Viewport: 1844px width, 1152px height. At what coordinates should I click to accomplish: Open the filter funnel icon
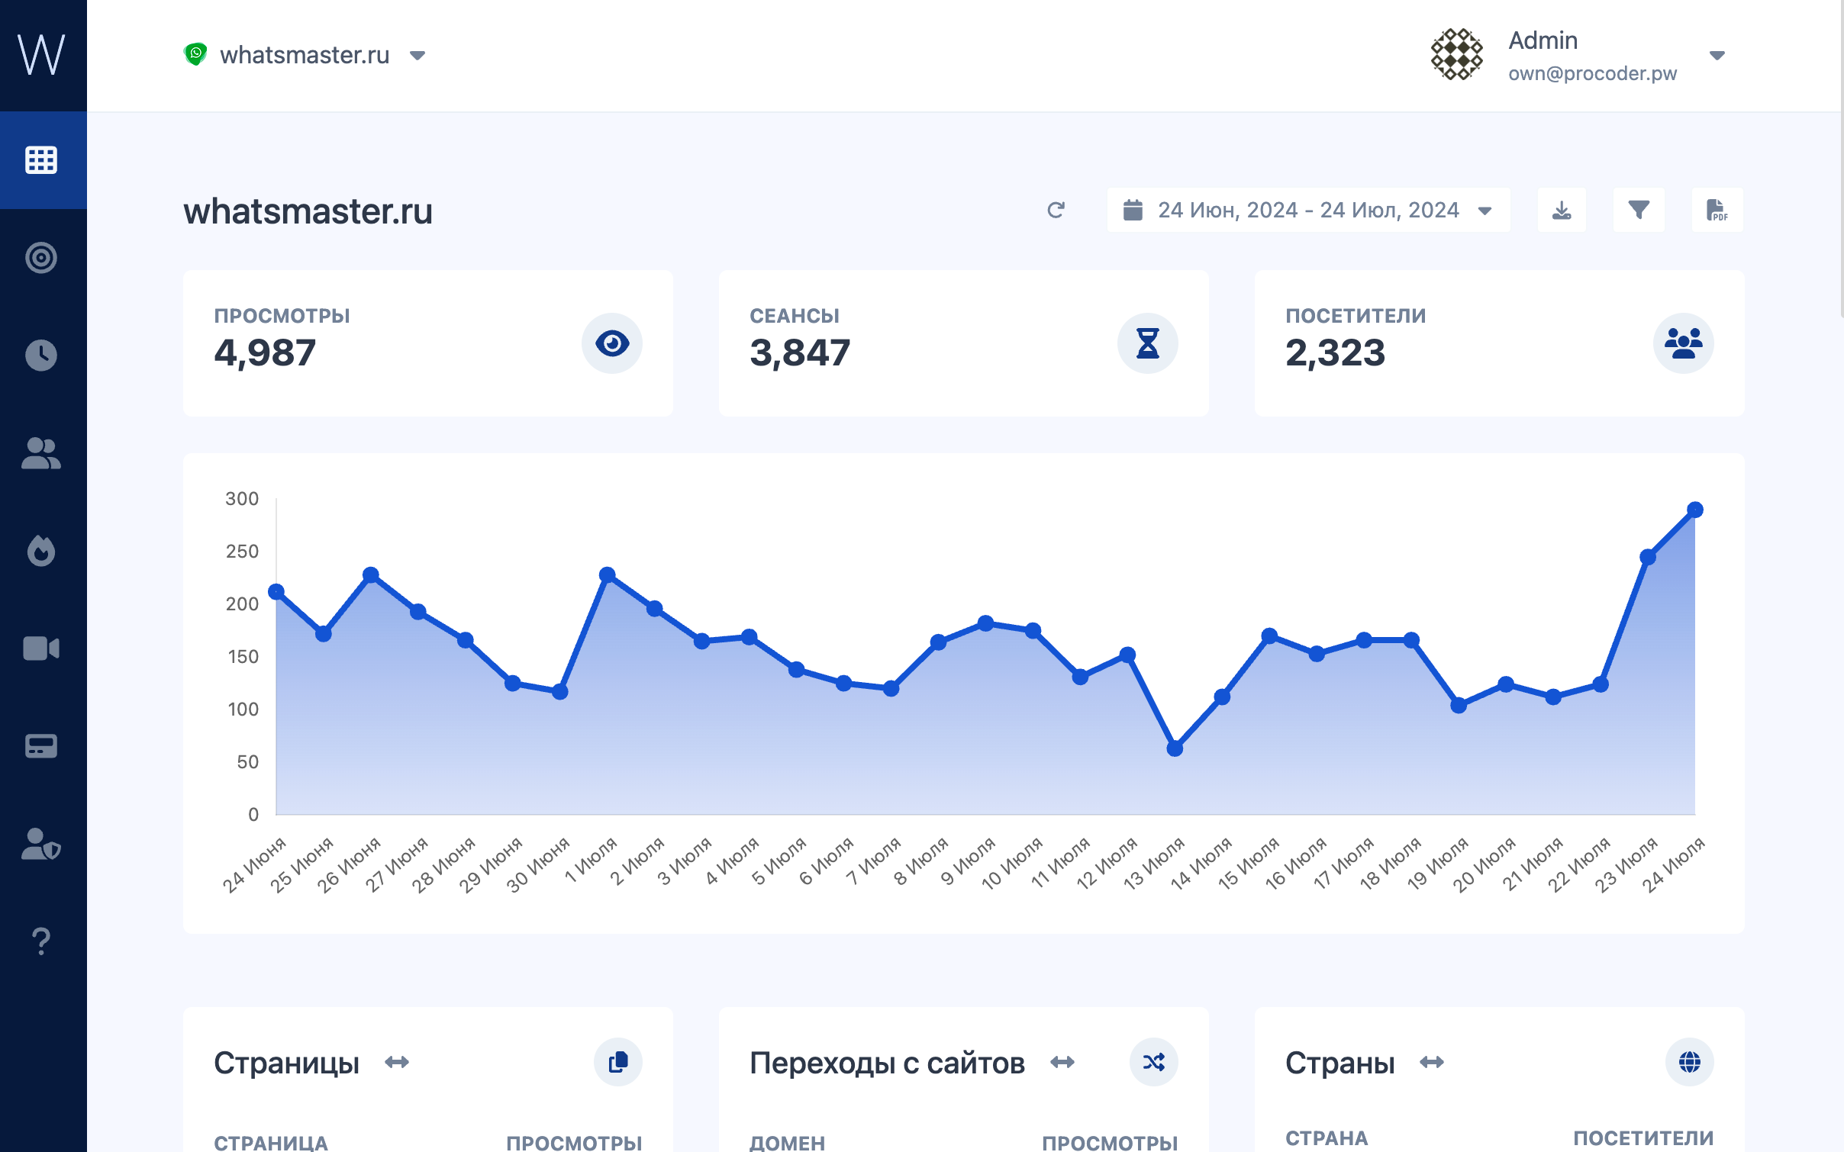pos(1638,210)
